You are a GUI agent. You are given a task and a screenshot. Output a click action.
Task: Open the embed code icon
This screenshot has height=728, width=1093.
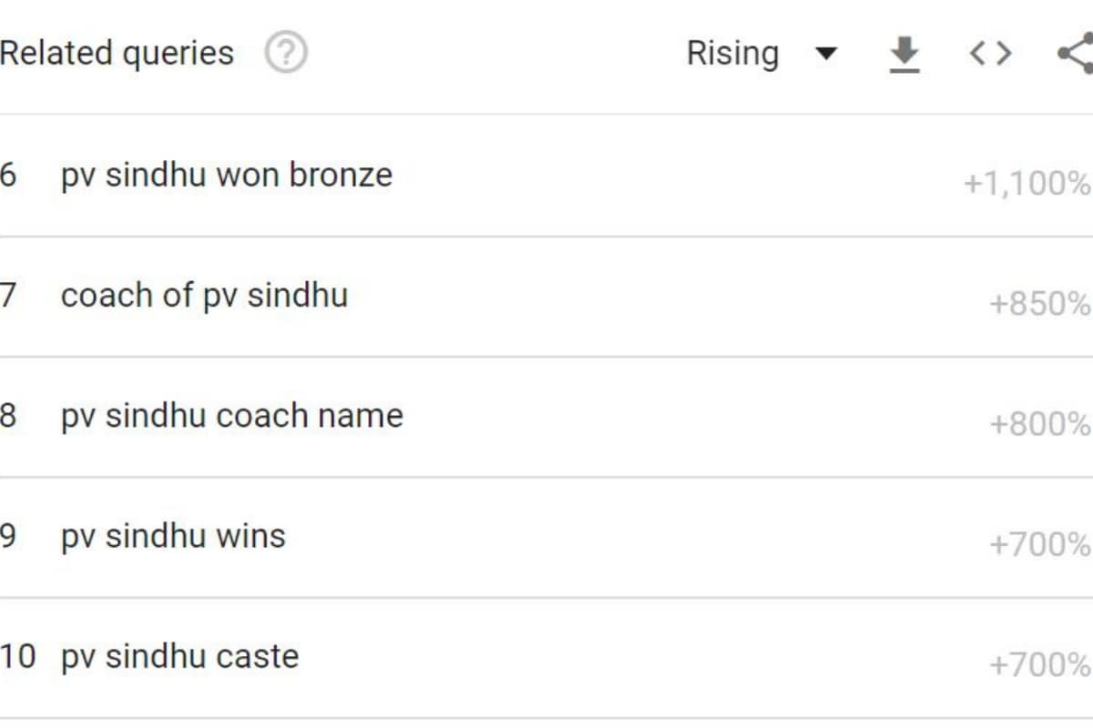990,55
